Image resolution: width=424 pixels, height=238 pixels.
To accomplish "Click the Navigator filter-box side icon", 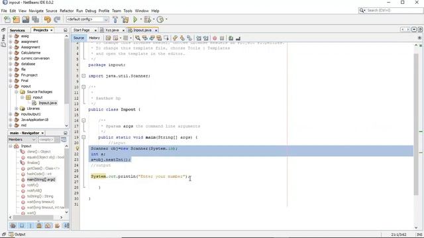I will click(x=64, y=139).
